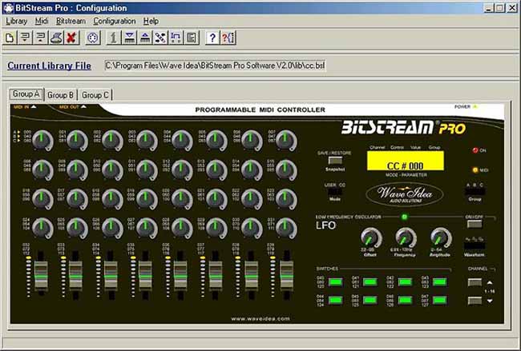Open help with the blue question mark icon
The height and width of the screenshot is (351, 521).
point(212,38)
